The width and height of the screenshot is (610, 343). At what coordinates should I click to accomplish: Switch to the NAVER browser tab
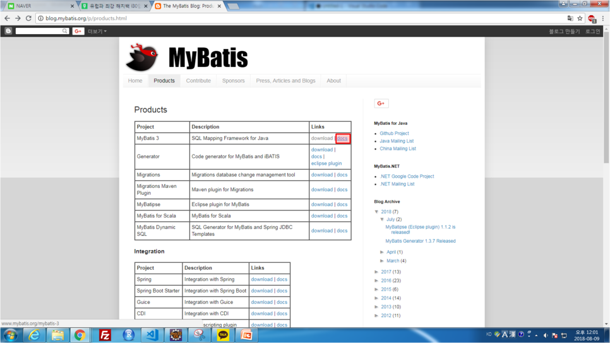click(x=40, y=6)
